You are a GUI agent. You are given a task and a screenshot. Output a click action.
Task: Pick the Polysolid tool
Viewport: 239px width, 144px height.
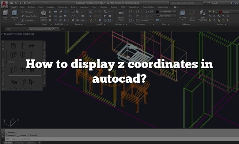tap(27, 12)
